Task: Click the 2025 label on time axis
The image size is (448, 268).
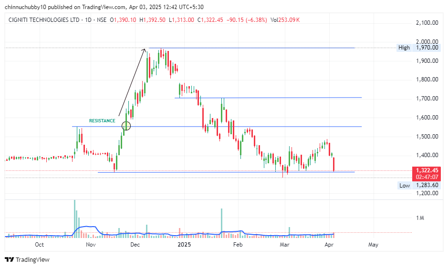Action: coord(184,245)
